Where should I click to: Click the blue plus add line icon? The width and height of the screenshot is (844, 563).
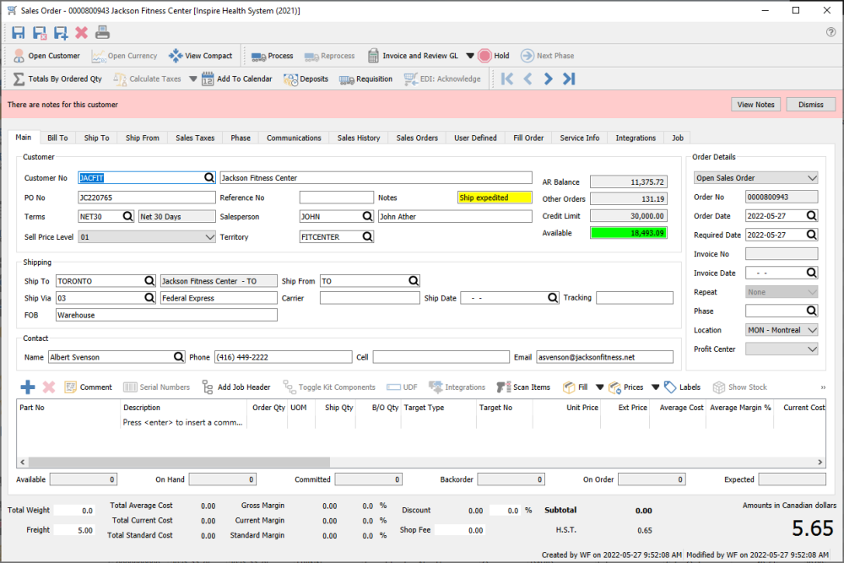pyautogui.click(x=28, y=387)
